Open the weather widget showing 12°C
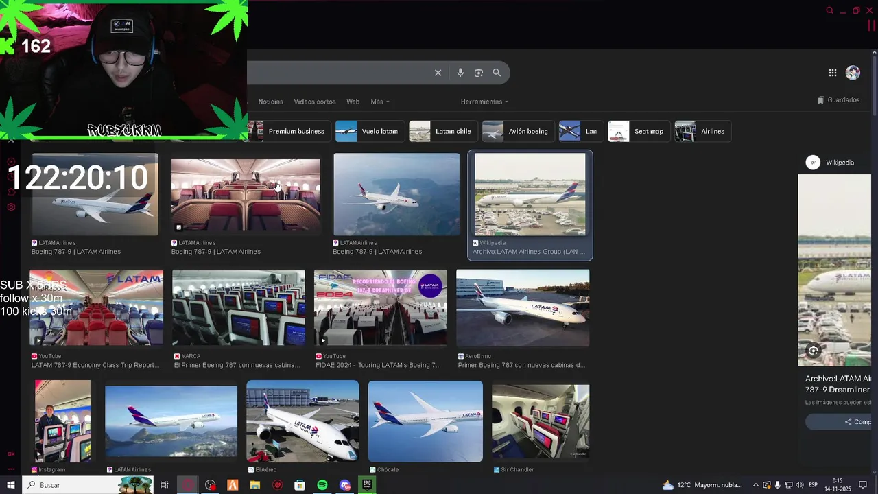Screen dimensions: 878x494 pos(702,485)
